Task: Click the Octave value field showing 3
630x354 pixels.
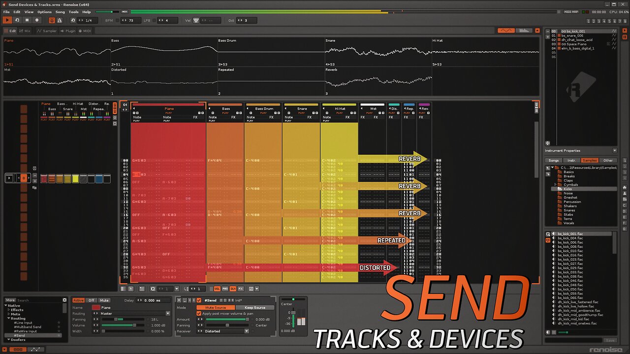Action: [x=247, y=20]
